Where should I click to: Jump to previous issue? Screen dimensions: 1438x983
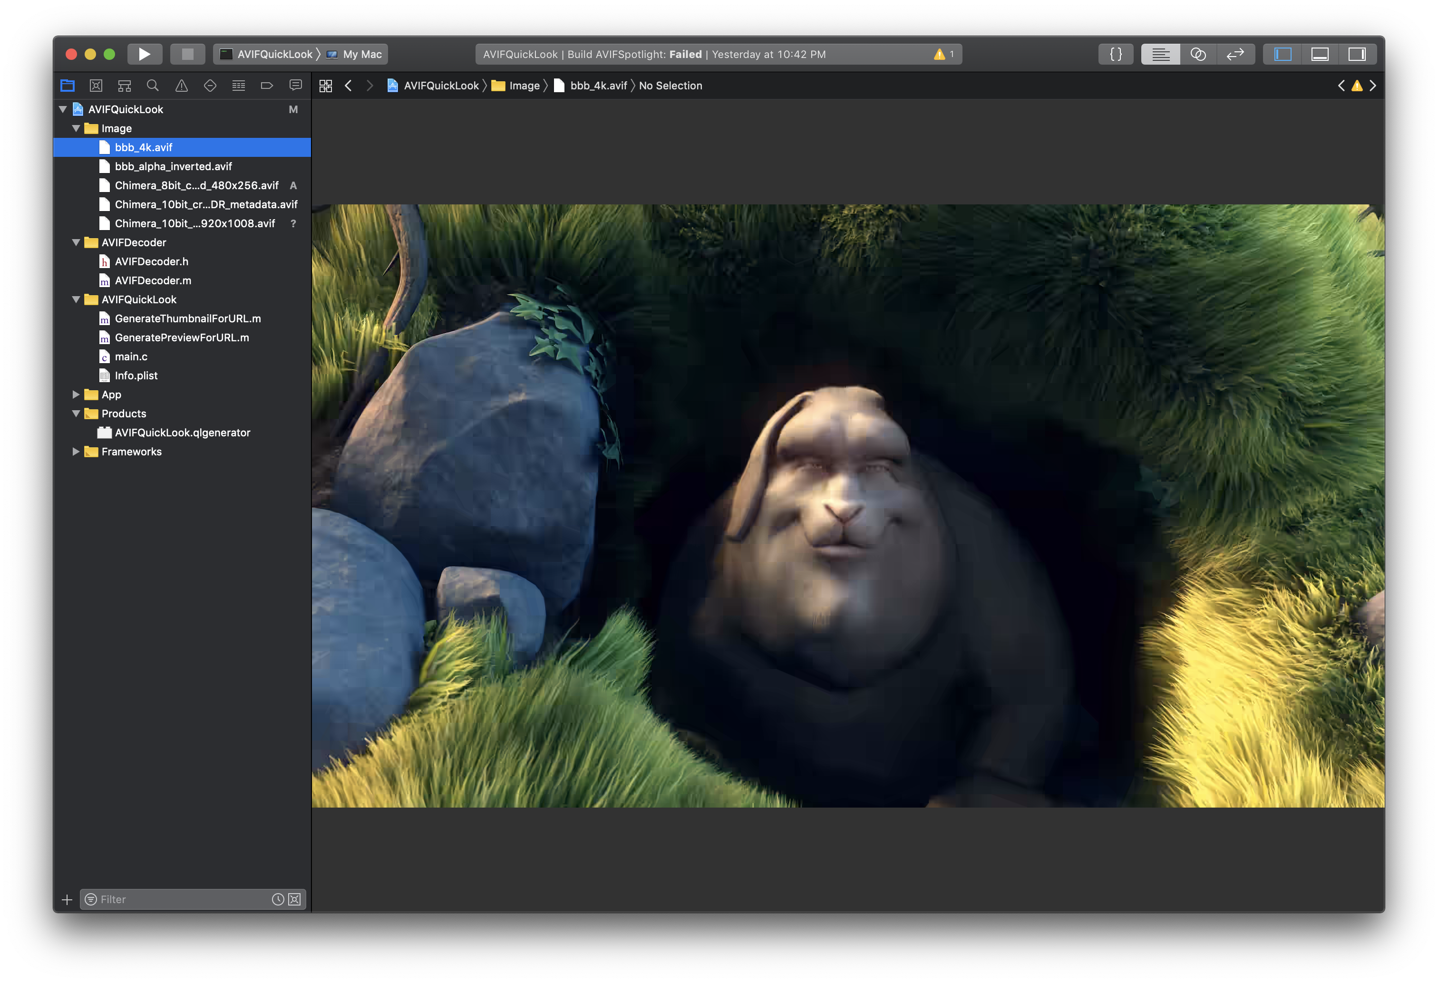click(1341, 86)
